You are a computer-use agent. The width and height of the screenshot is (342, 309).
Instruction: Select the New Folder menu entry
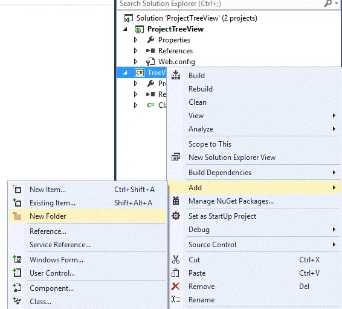point(88,216)
